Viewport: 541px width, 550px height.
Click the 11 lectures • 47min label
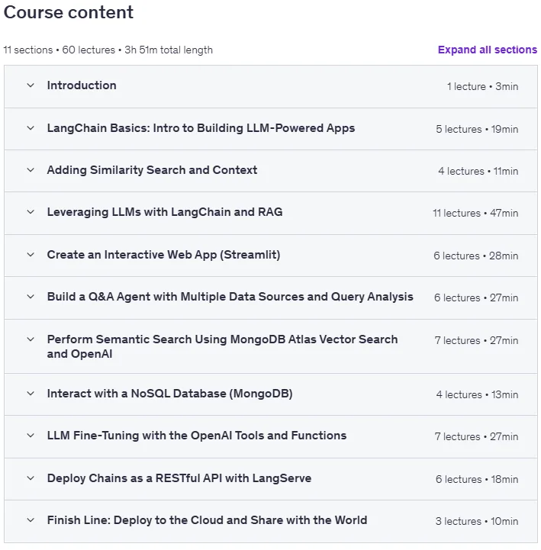tap(475, 213)
